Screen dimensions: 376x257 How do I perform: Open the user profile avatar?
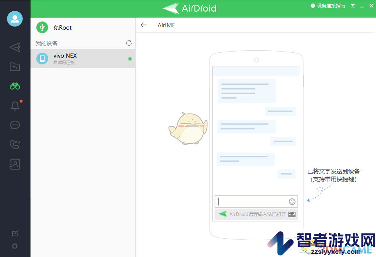click(x=15, y=19)
